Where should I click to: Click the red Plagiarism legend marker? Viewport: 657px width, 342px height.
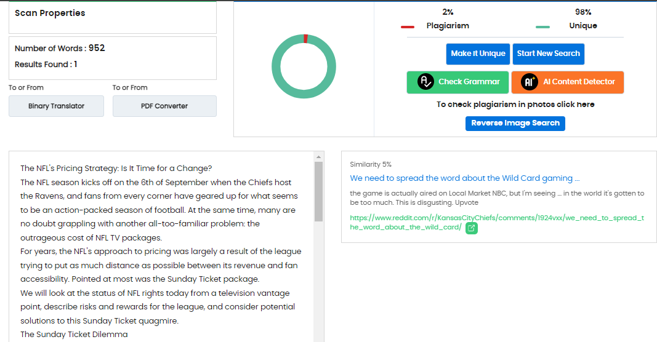407,27
